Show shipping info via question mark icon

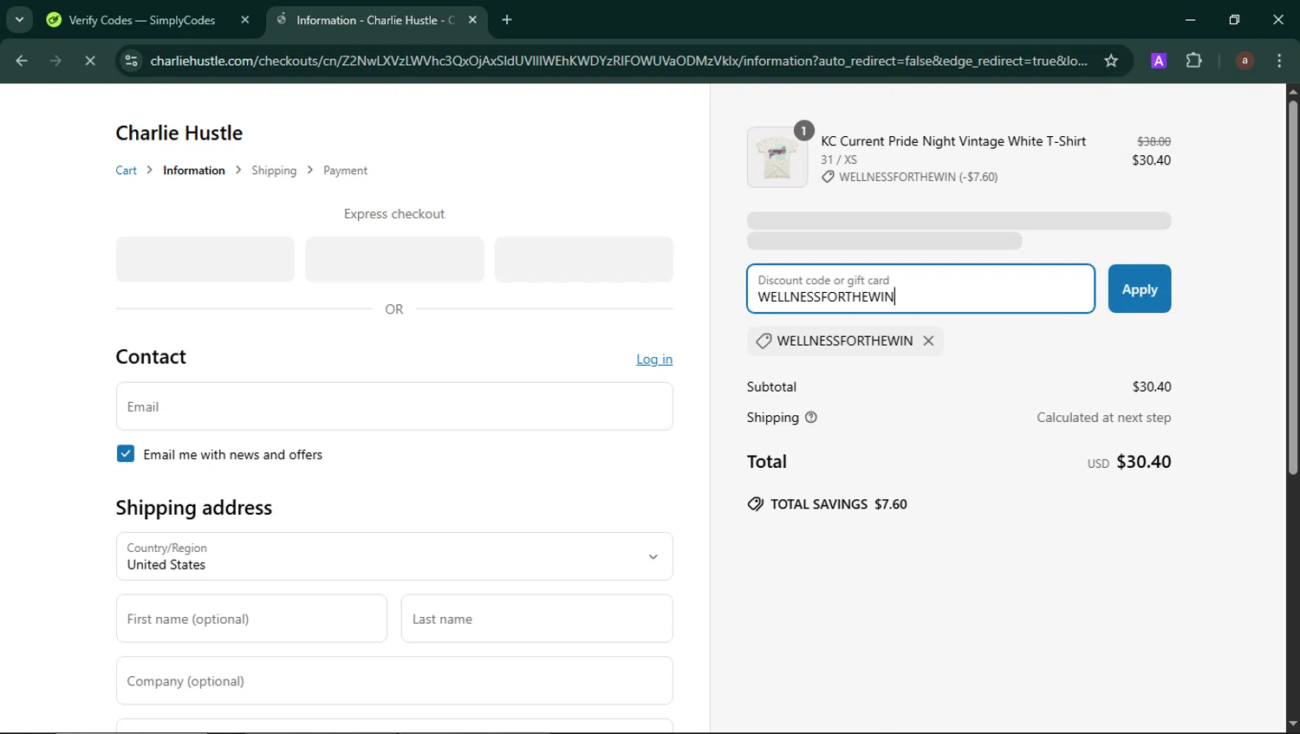click(x=811, y=418)
